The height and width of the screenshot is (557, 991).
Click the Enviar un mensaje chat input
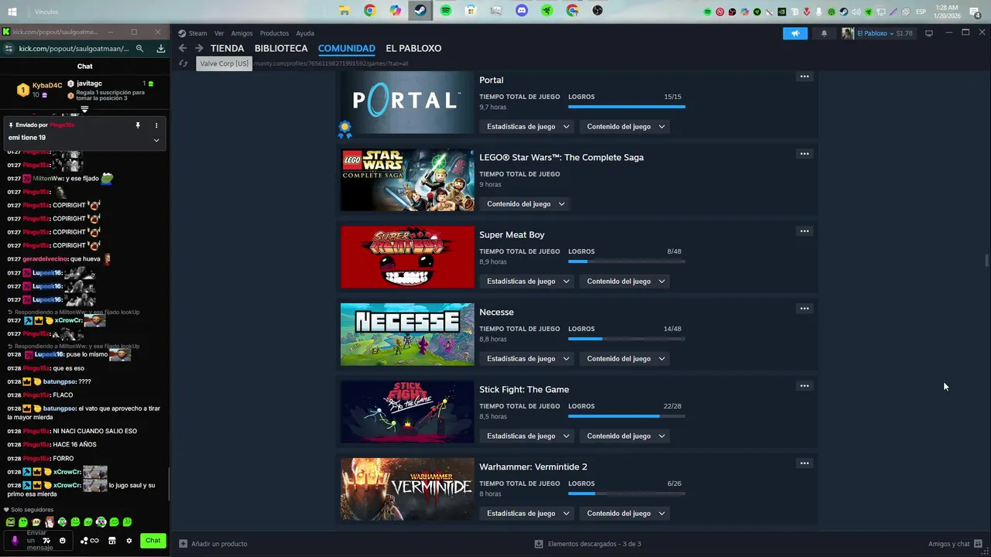tap(36, 541)
